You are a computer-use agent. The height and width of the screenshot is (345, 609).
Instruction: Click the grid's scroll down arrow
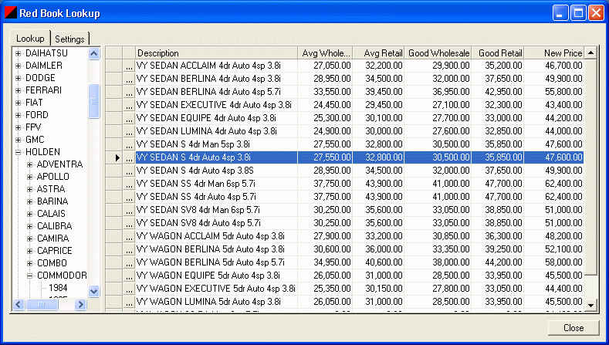coord(590,305)
